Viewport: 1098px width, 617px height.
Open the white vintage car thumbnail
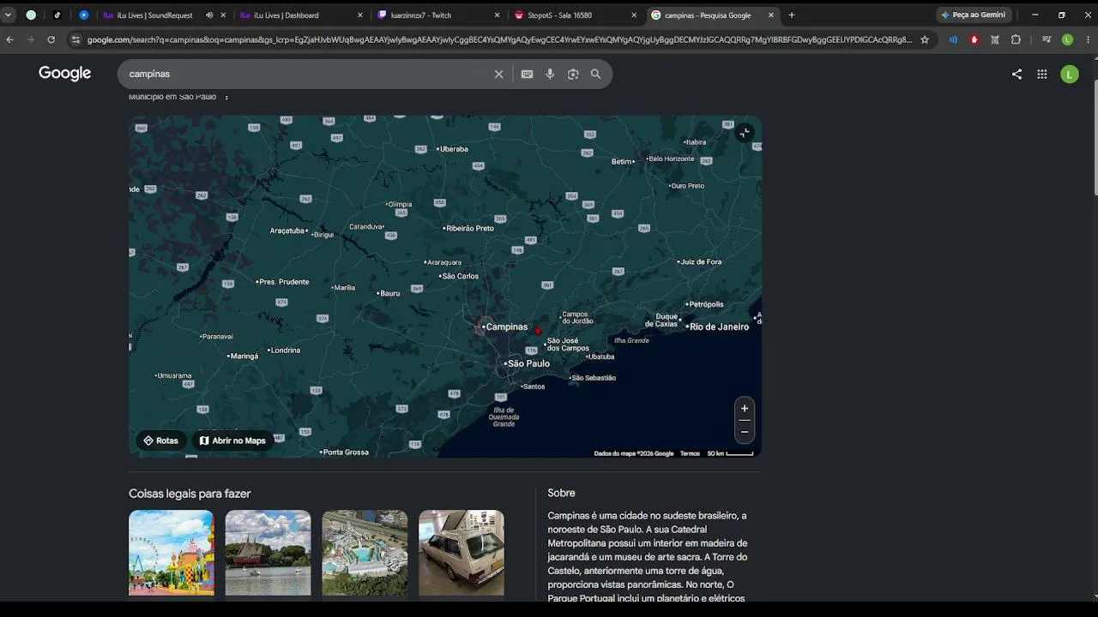point(462,553)
